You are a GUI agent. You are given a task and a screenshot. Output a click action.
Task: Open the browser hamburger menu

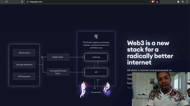(187, 2)
